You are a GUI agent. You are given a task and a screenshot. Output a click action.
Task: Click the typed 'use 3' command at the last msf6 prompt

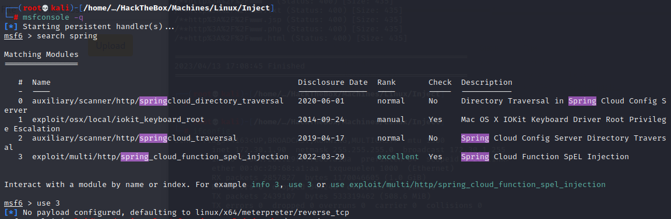click(x=48, y=203)
